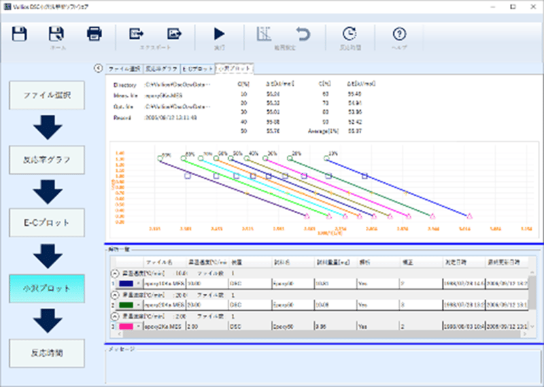Click the Average[1%] label in results
This screenshot has width=544, height=387.
coord(323,131)
